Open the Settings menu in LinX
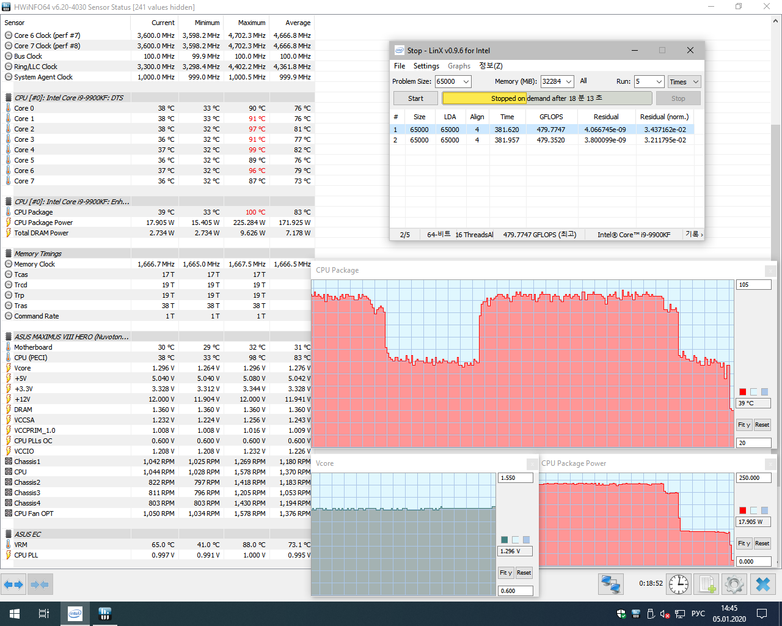The height and width of the screenshot is (626, 782). [x=426, y=66]
